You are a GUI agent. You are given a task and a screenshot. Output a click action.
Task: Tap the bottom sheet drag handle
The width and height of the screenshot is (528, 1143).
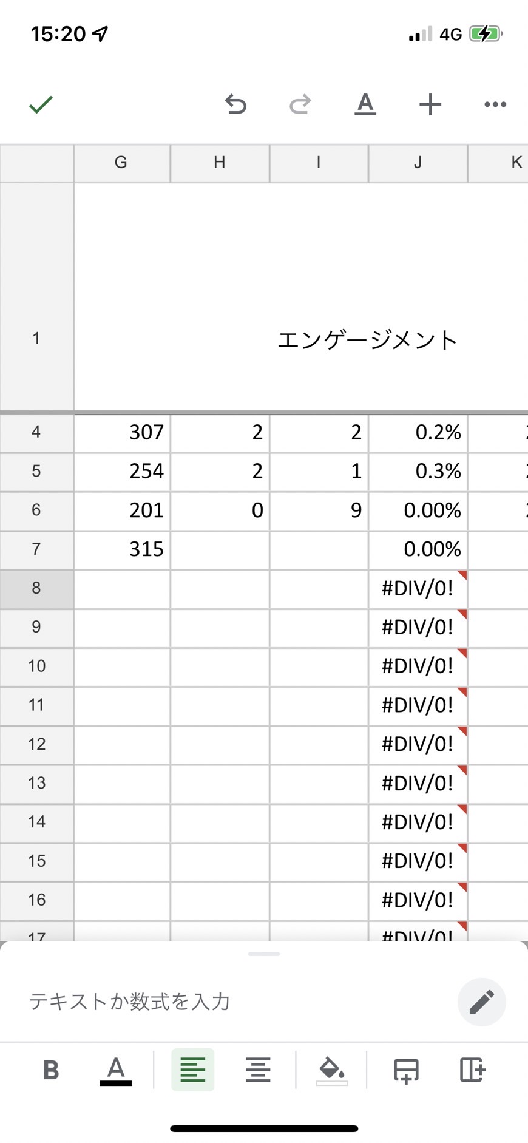(x=264, y=954)
